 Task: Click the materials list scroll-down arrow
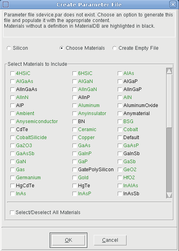pyautogui.click(x=169, y=195)
